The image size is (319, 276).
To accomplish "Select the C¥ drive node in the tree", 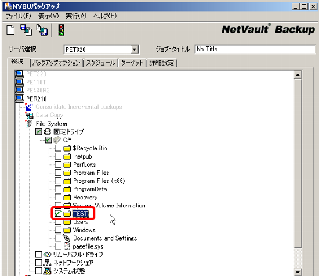I will (x=67, y=140).
